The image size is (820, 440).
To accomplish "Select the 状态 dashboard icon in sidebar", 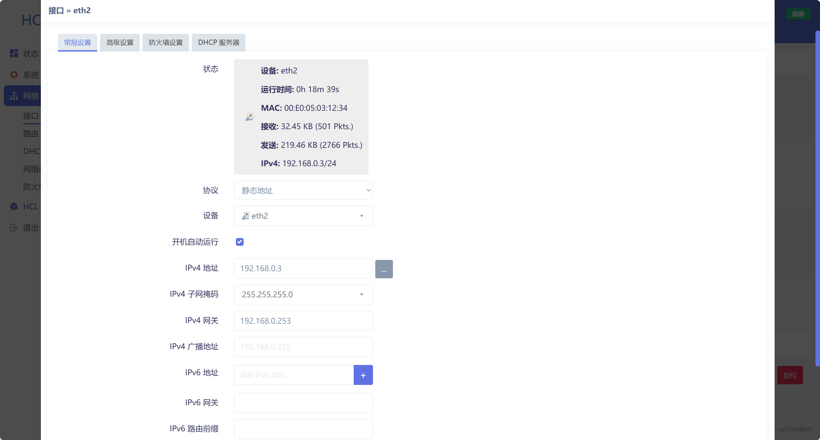I will tap(14, 53).
